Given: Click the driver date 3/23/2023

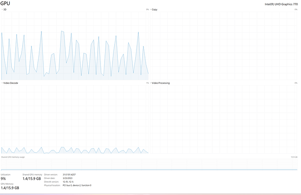Looking at the screenshot, I should pos(68,178).
